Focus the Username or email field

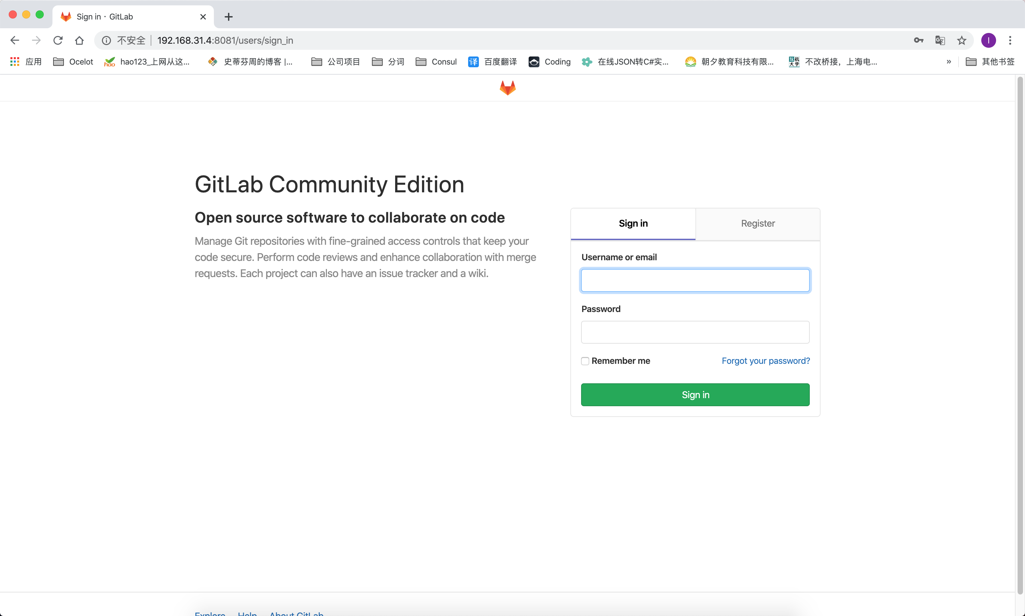pos(695,281)
